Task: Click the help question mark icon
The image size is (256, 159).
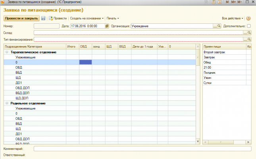Action: 248,18
